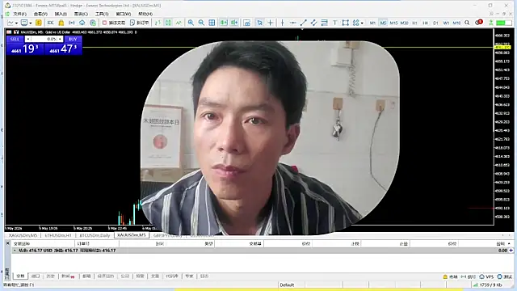Click the yellow price line label on scale
The image size is (517, 291).
click(x=502, y=48)
